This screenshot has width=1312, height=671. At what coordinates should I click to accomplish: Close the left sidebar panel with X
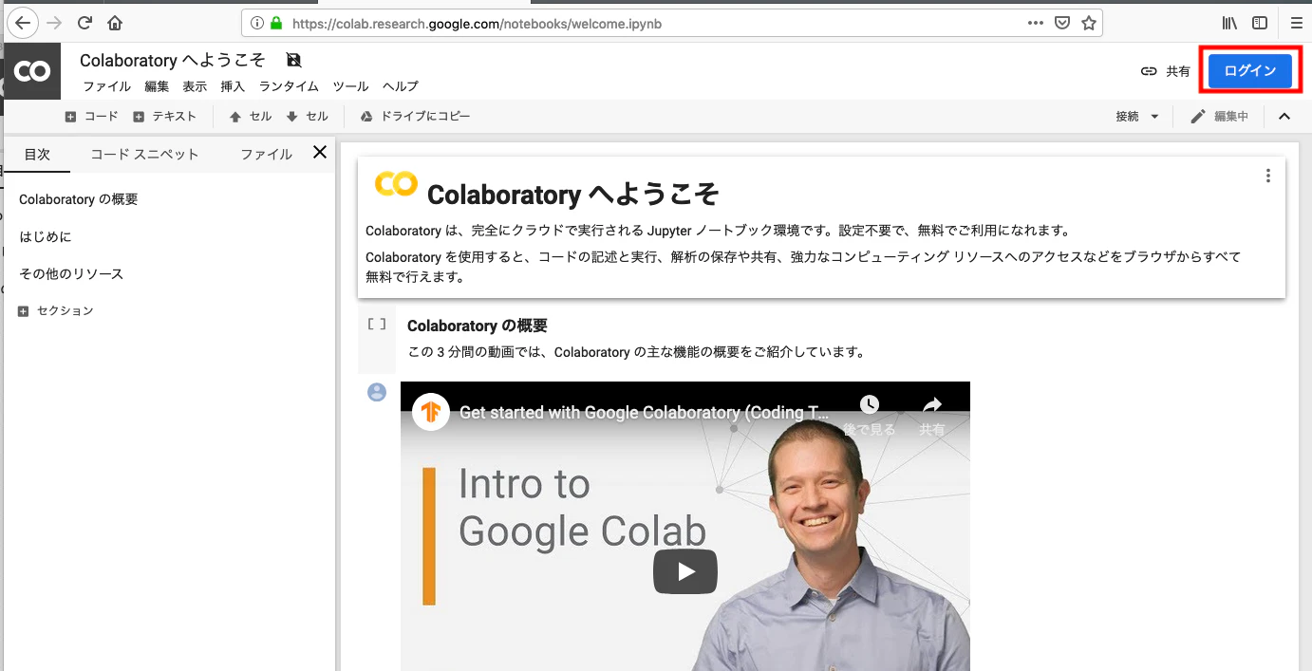320,152
